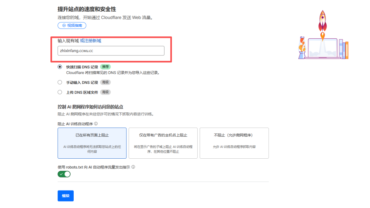370x208 pixels.
Task: Select 快速扫描 DNS 记录 radio option
Action: (60, 67)
